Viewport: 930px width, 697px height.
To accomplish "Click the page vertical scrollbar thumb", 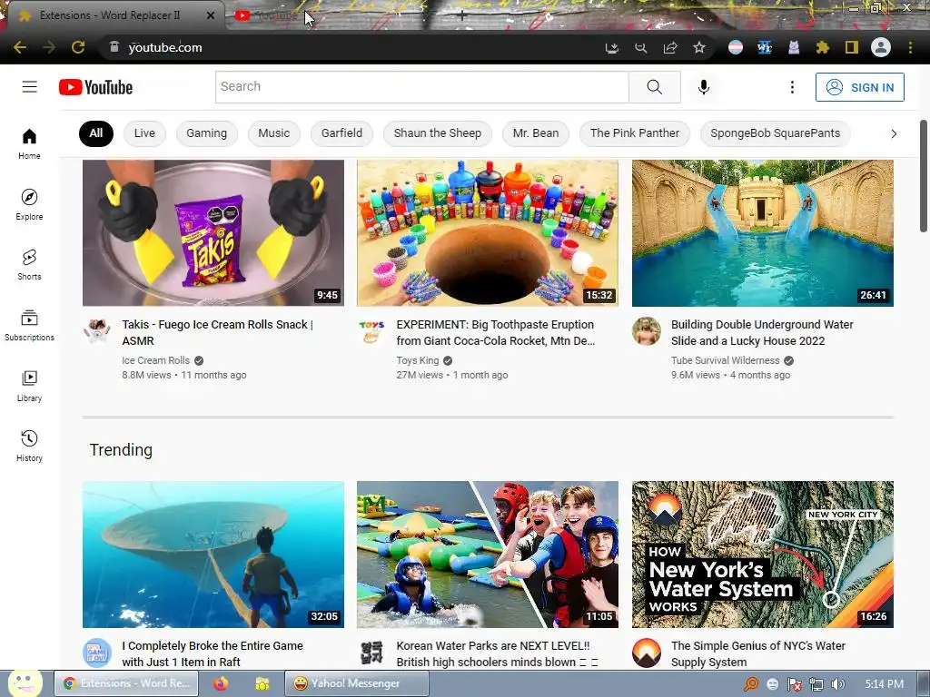I will (x=924, y=176).
